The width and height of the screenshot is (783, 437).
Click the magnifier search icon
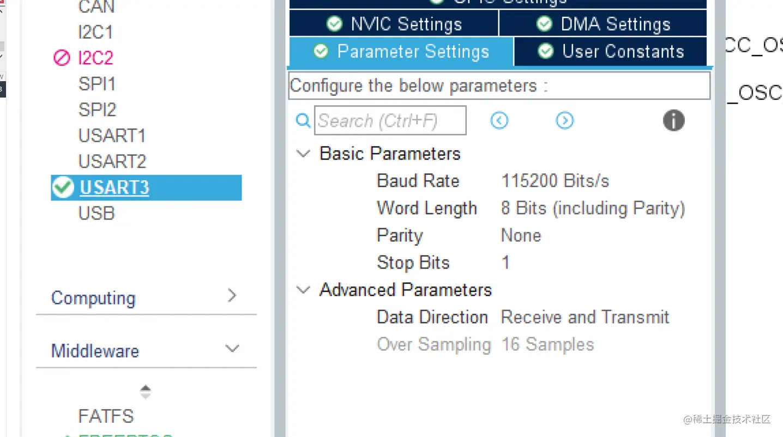tap(303, 120)
